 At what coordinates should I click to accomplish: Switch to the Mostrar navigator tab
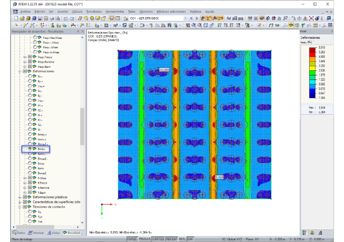[x=36, y=233]
